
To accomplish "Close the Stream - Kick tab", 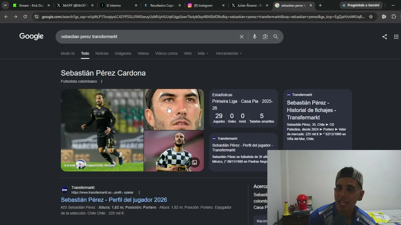I will point(49,5).
